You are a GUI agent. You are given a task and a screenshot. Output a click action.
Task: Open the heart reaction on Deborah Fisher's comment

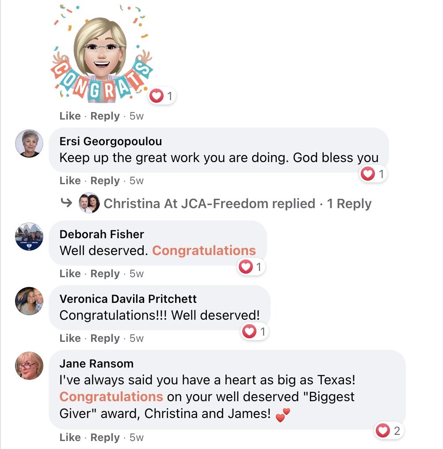coord(251,267)
